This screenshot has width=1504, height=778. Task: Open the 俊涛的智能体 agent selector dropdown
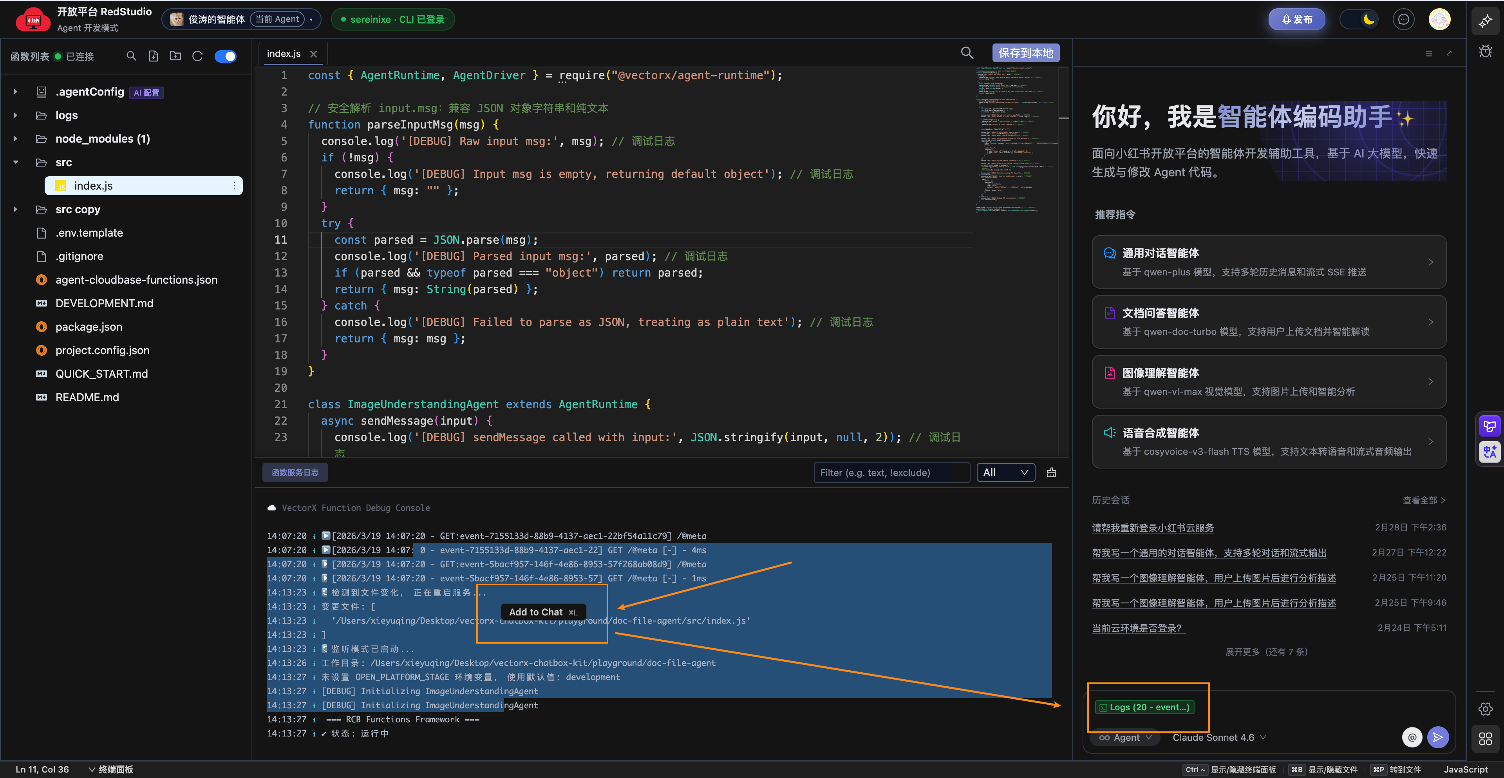tap(241, 19)
